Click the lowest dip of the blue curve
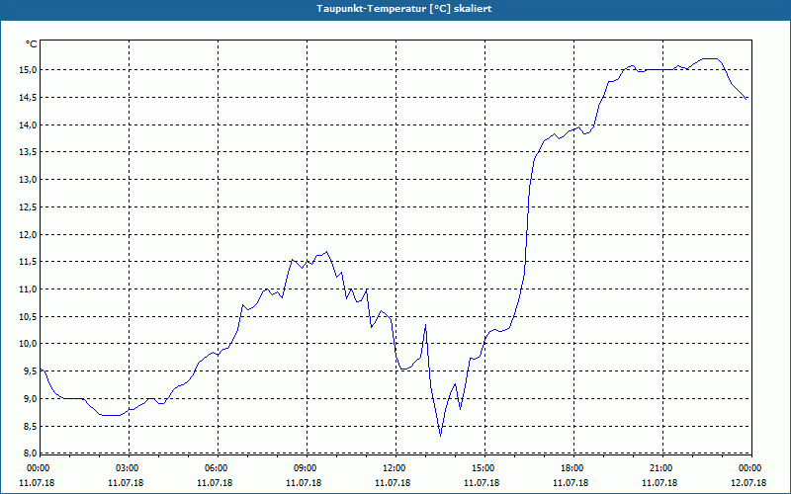 [440, 436]
